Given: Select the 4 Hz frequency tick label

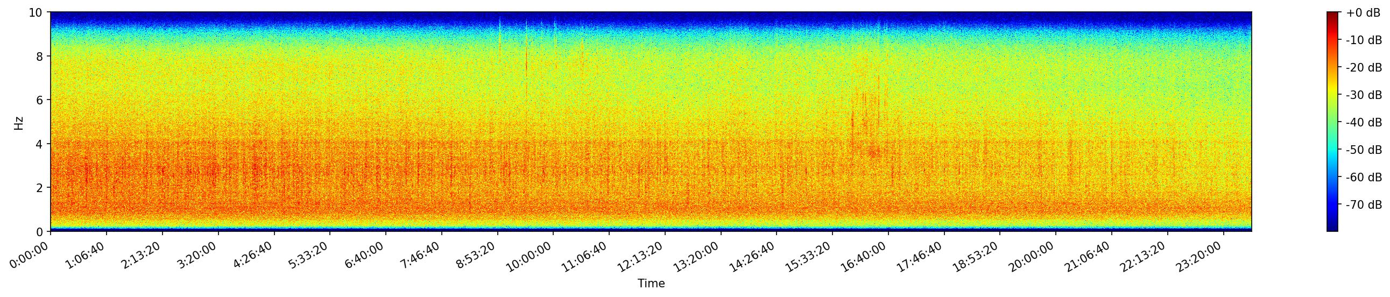Looking at the screenshot, I should tap(40, 144).
